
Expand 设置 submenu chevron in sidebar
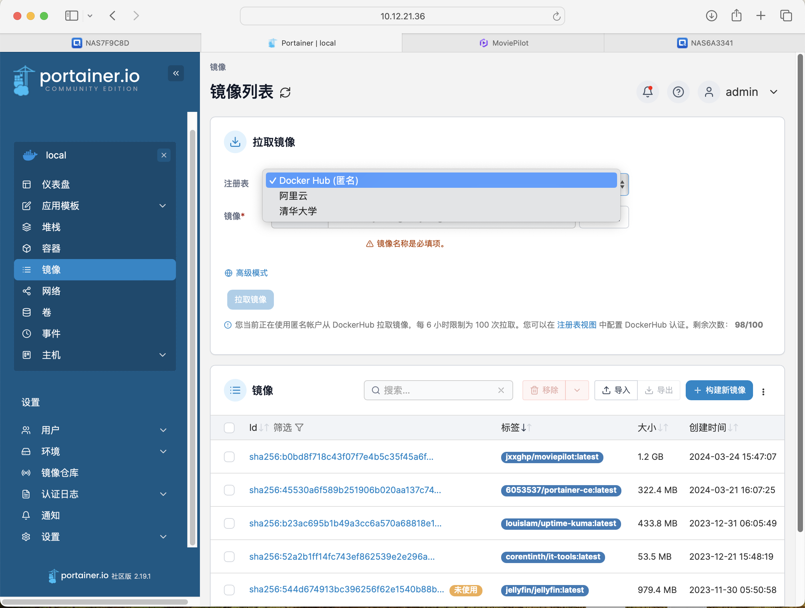[x=163, y=537]
